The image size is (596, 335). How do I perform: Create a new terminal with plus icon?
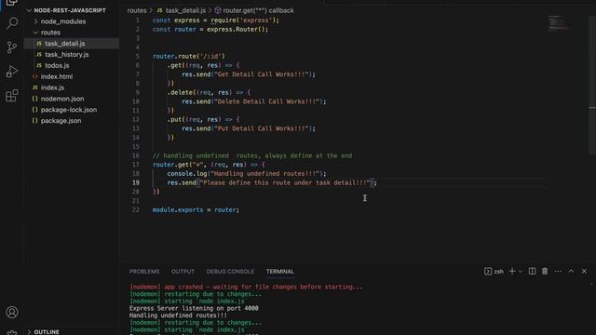pyautogui.click(x=512, y=271)
